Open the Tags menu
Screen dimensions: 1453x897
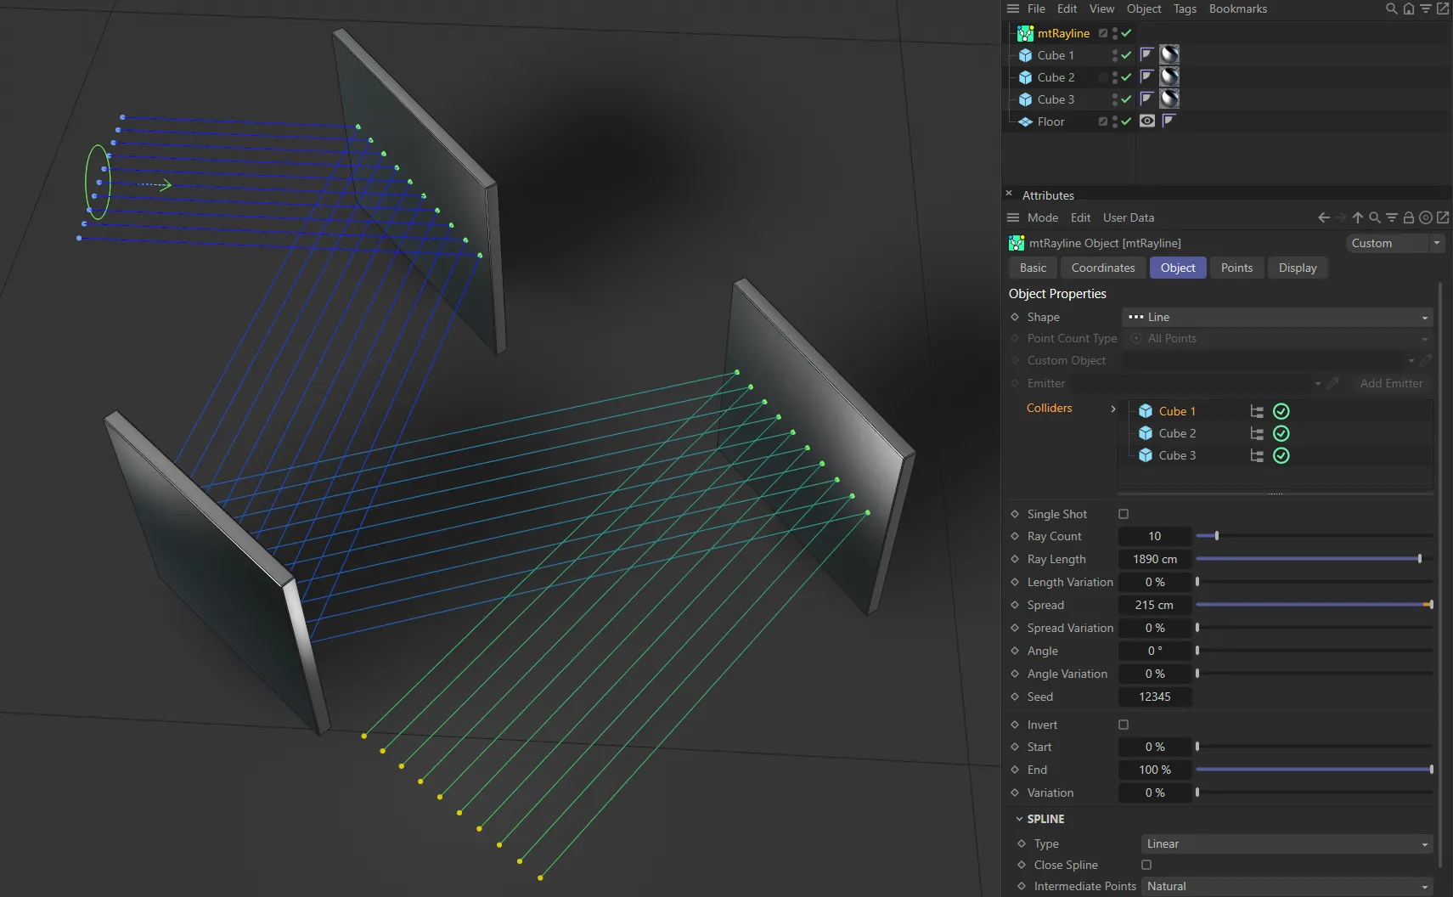(x=1184, y=9)
